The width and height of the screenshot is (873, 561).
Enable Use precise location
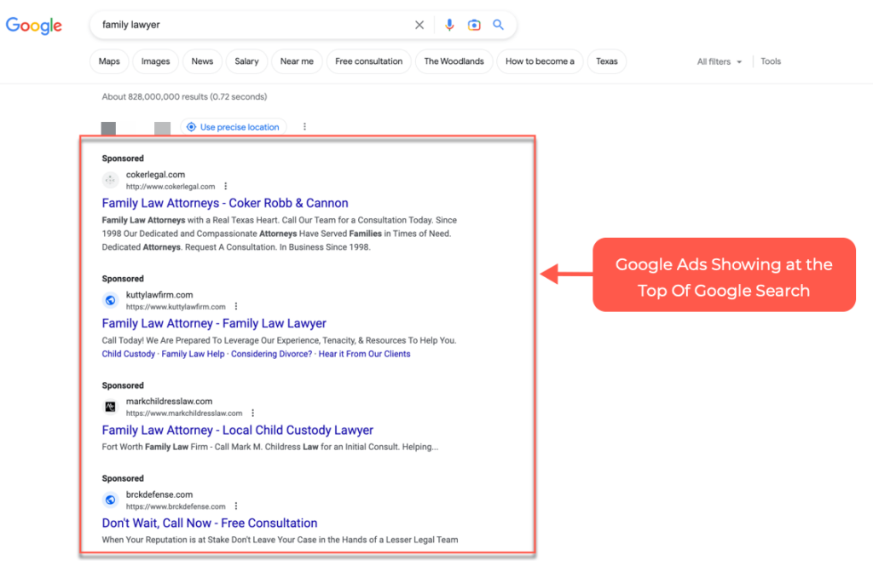(233, 127)
